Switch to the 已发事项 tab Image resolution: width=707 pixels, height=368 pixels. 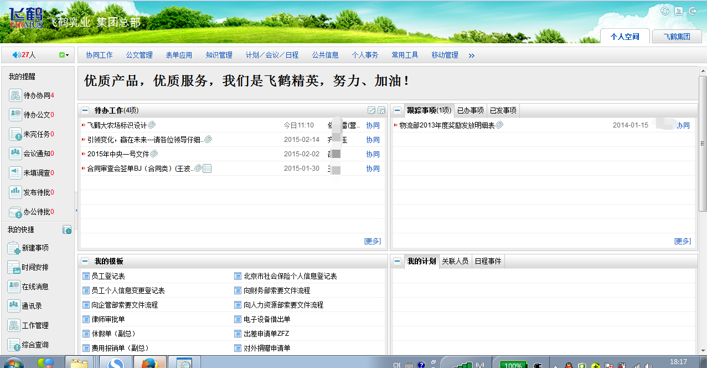click(x=503, y=110)
